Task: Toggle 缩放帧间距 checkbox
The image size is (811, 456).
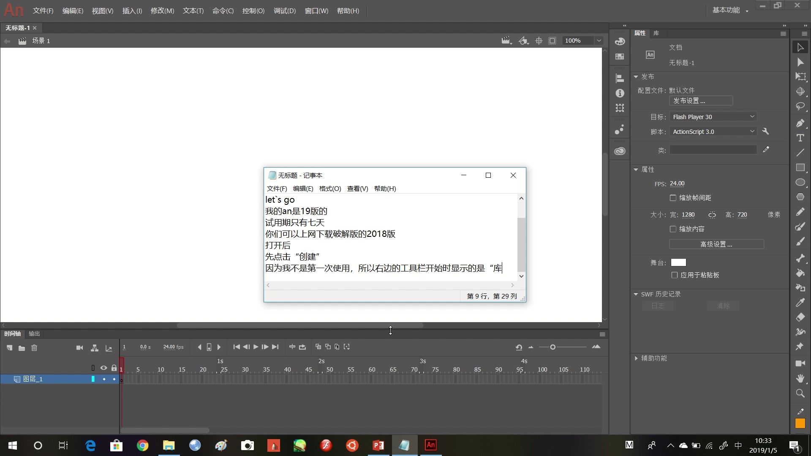Action: pos(673,197)
